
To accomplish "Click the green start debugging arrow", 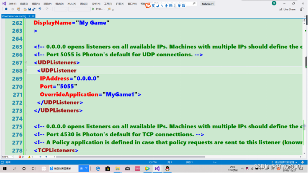I will point(93,9).
